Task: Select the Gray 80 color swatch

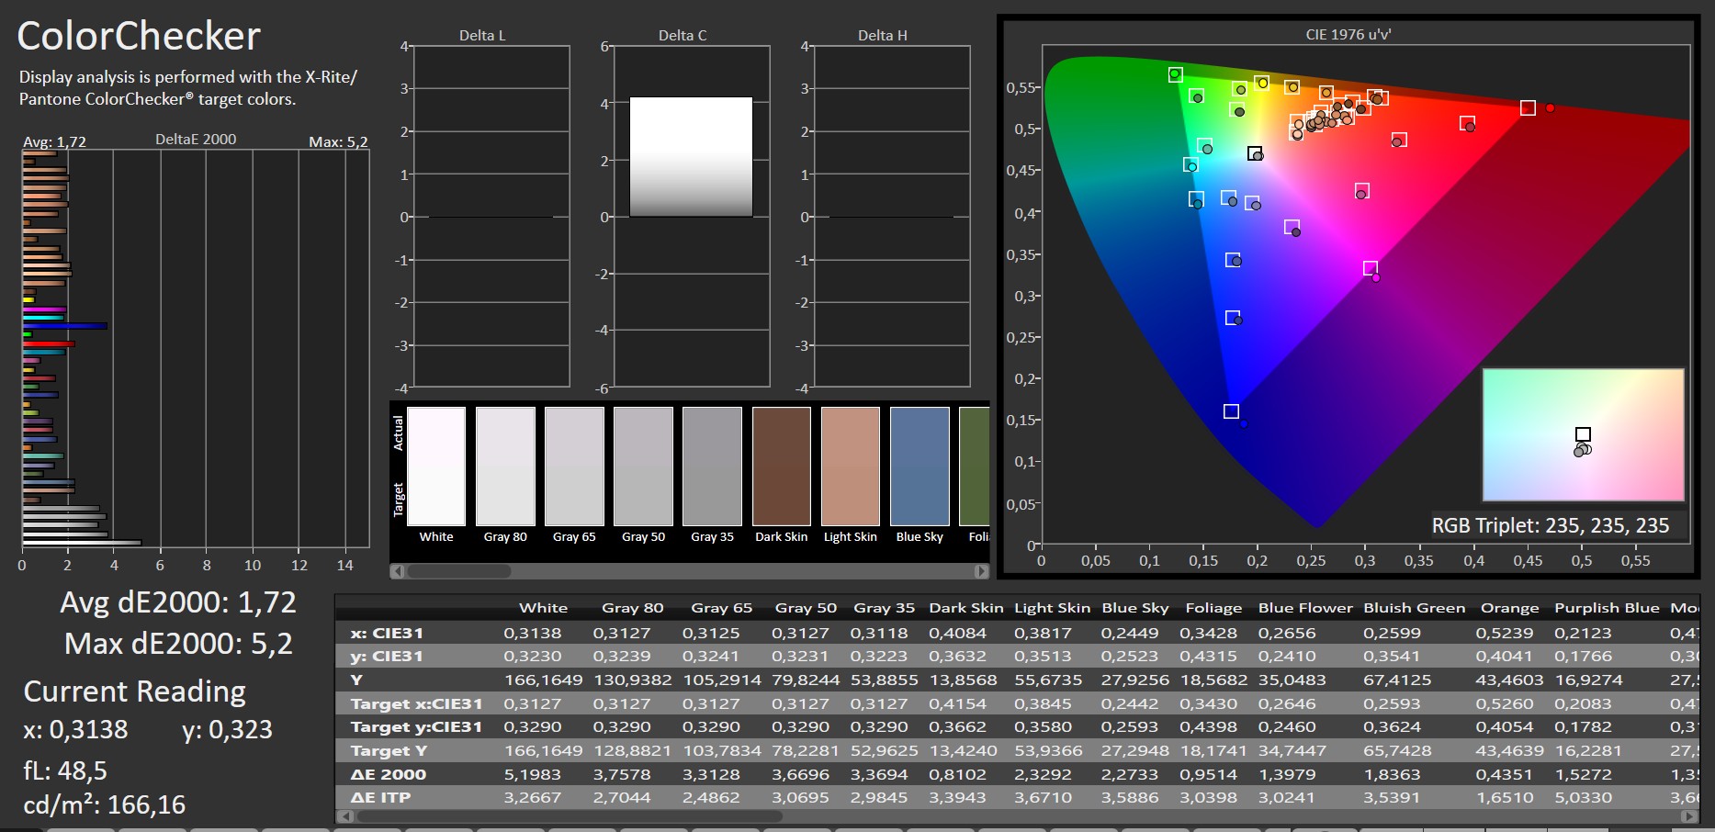Action: 505,467
